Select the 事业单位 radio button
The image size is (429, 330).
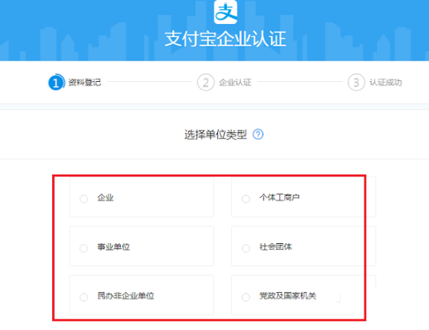(x=84, y=248)
